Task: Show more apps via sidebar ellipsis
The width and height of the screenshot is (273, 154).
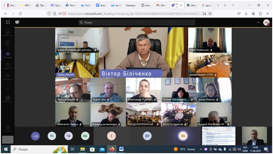Action: [x=8, y=89]
